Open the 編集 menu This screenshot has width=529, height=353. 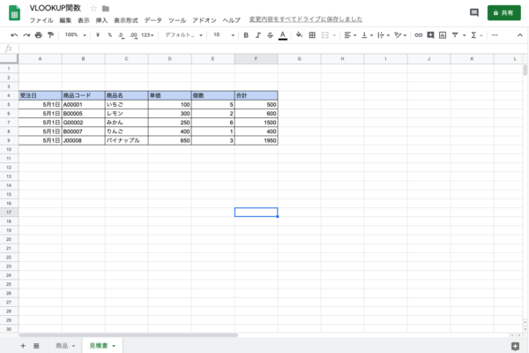point(65,20)
